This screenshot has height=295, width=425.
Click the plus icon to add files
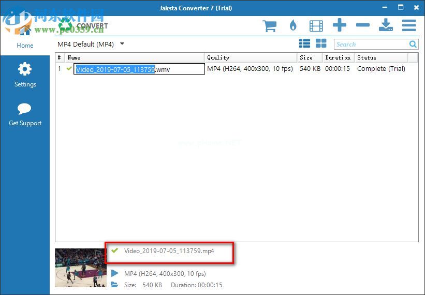pos(340,25)
